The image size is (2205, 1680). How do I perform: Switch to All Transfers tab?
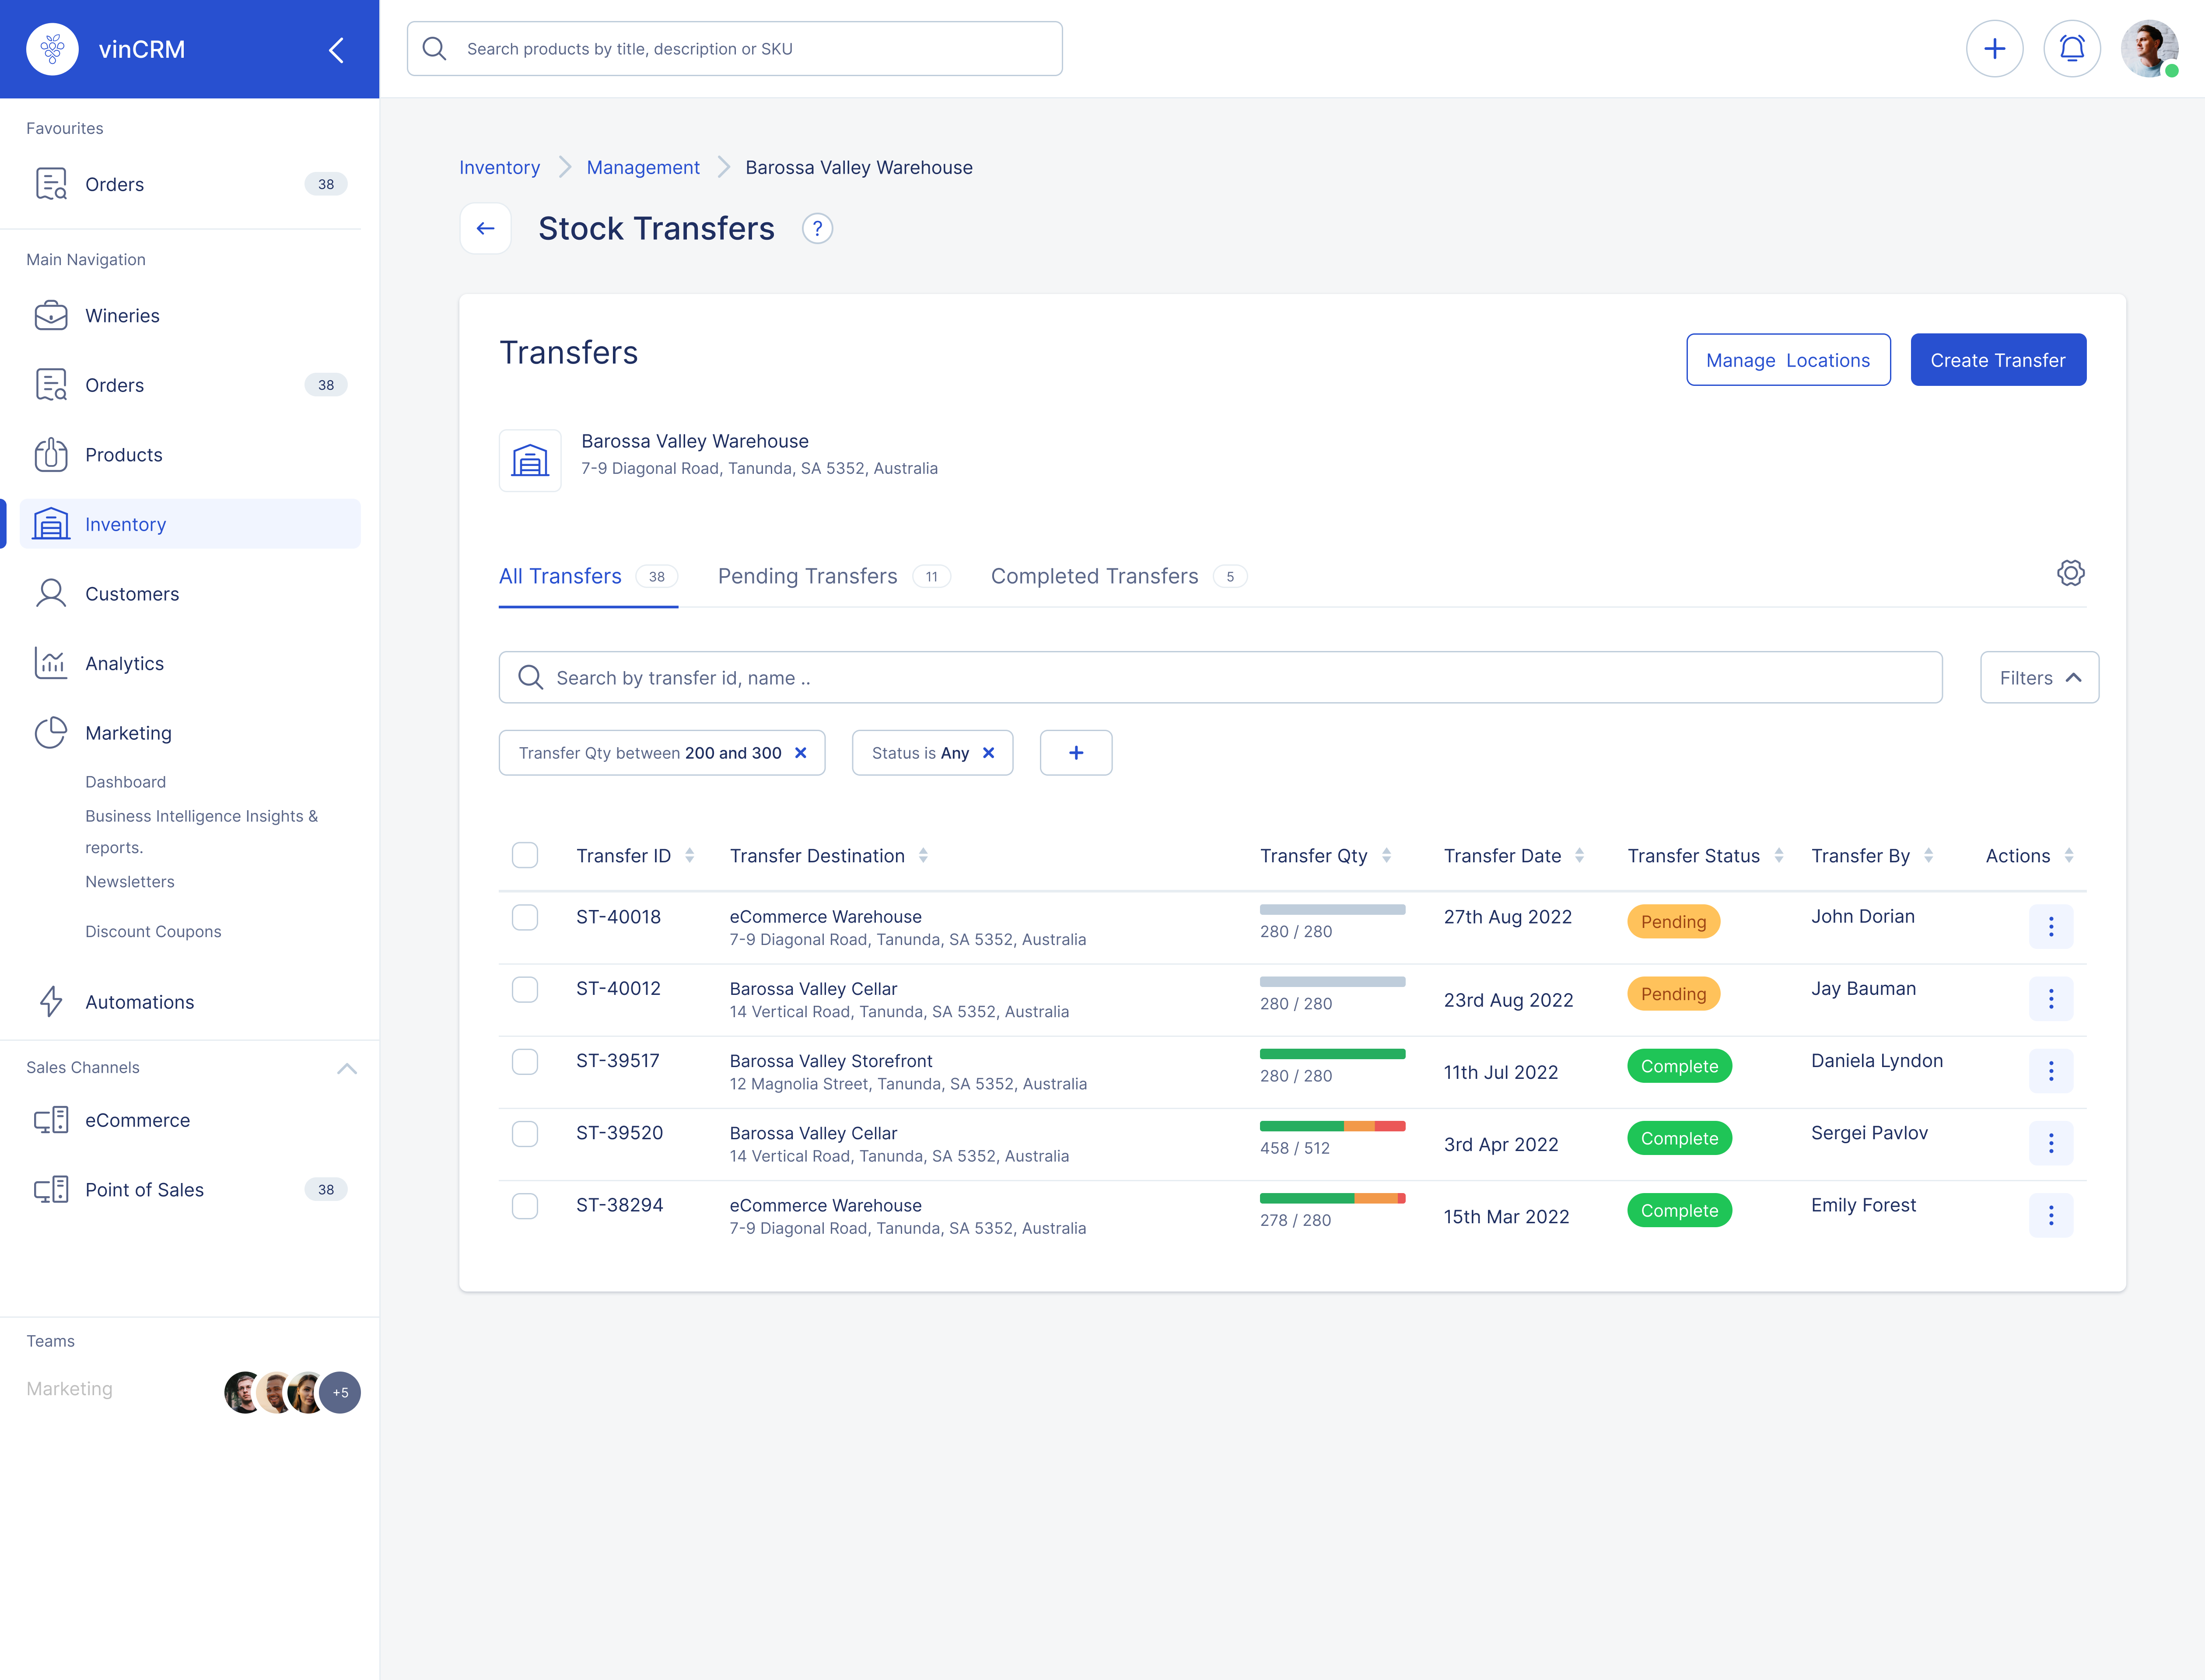click(588, 577)
